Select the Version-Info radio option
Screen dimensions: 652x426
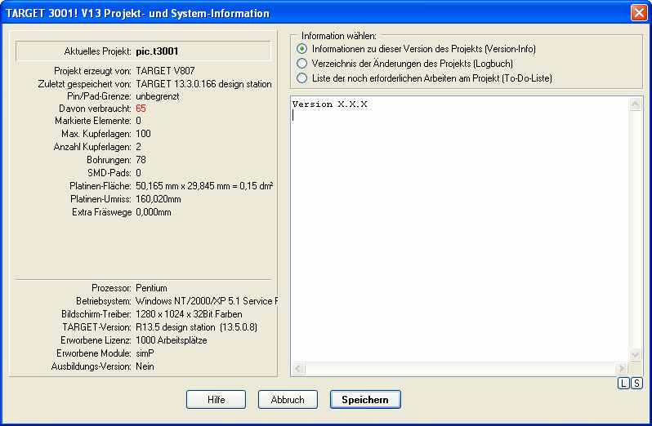[x=302, y=49]
